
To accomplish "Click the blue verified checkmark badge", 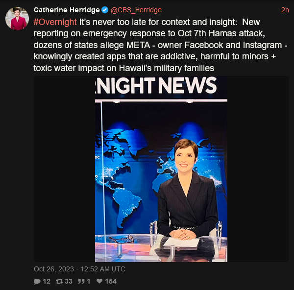I will pos(105,10).
